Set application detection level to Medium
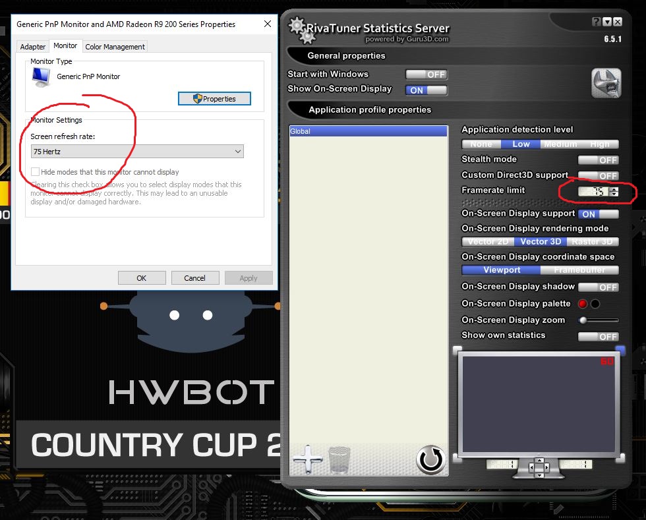This screenshot has width=646, height=520. click(x=560, y=144)
